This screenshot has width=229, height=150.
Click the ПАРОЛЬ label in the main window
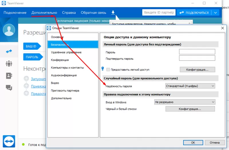tap(33, 57)
